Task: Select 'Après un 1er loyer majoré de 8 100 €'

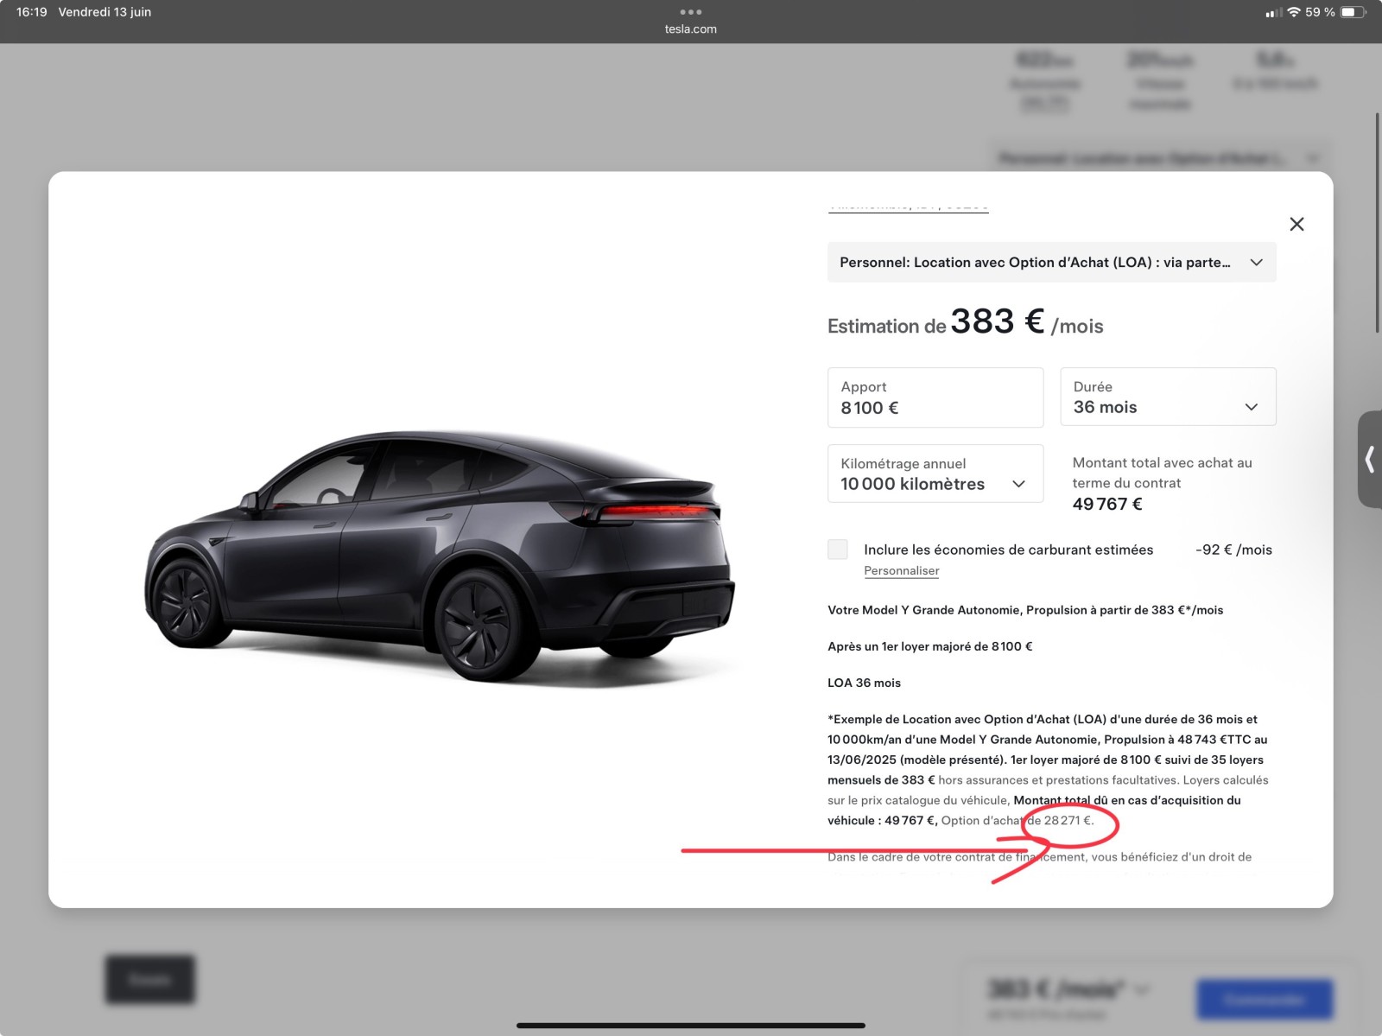Action: pos(930,646)
